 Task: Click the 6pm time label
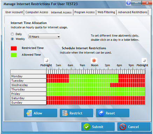coord(119,65)
